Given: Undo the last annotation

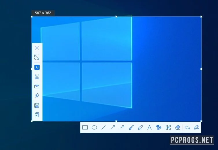Looking at the screenshot, I should (x=187, y=127).
